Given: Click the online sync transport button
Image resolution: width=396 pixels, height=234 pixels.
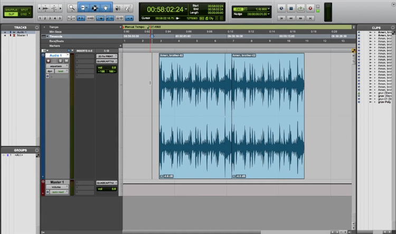Looking at the screenshot, I should point(281,8).
